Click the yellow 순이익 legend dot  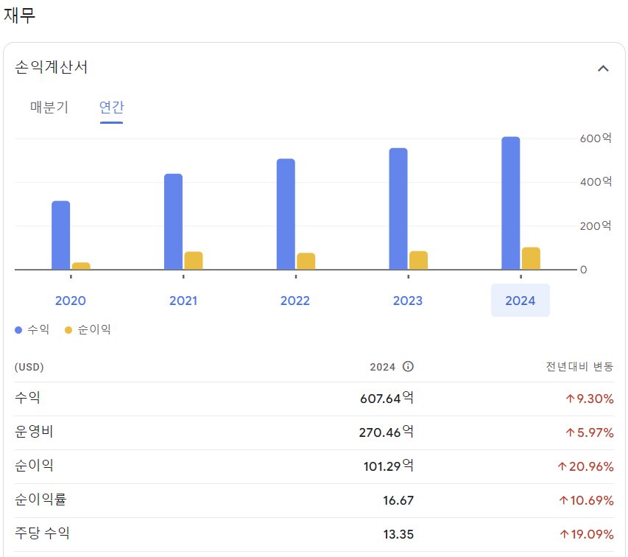coord(68,330)
